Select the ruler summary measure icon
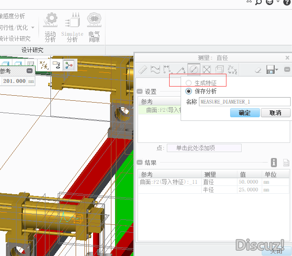 pos(143,70)
